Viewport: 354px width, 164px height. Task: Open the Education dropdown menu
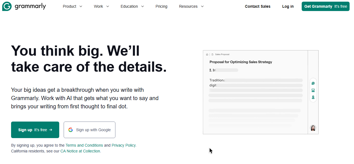132,6
